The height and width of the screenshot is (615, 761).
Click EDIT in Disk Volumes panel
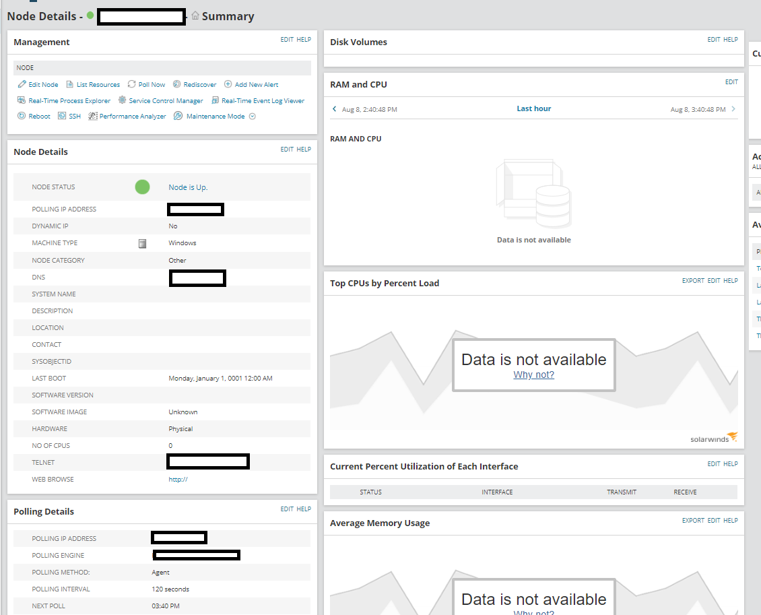pos(714,39)
